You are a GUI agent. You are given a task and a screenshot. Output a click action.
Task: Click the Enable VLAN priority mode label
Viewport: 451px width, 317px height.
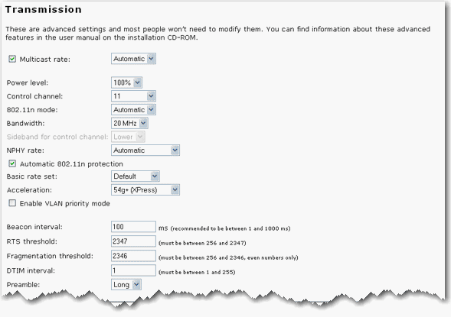pyautogui.click(x=65, y=204)
